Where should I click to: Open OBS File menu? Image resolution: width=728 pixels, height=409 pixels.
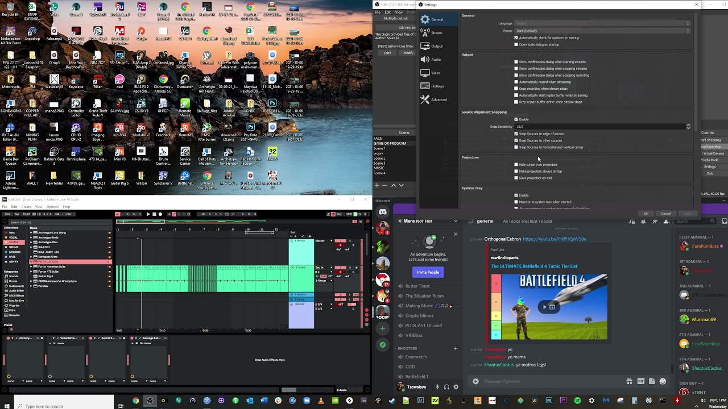[x=377, y=12]
